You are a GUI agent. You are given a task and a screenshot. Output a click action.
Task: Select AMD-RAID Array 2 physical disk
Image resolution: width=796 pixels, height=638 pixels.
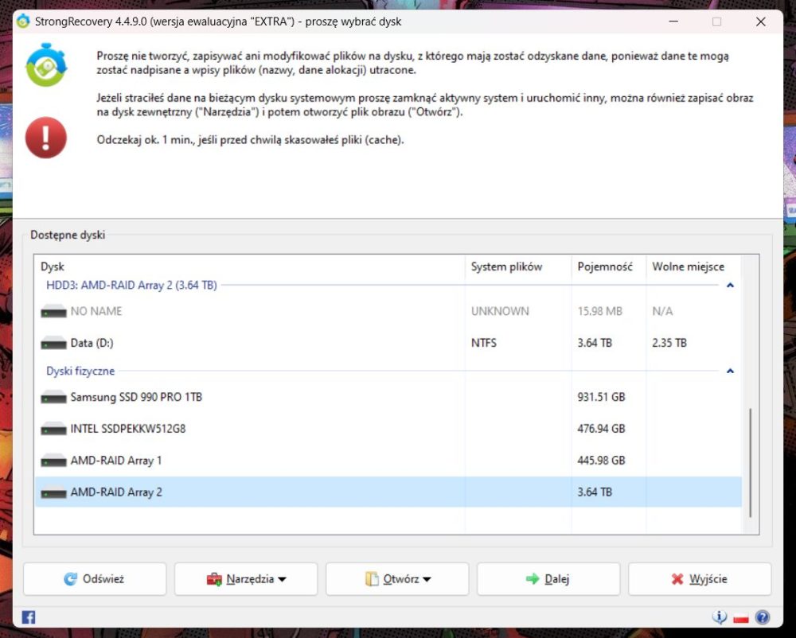388,492
